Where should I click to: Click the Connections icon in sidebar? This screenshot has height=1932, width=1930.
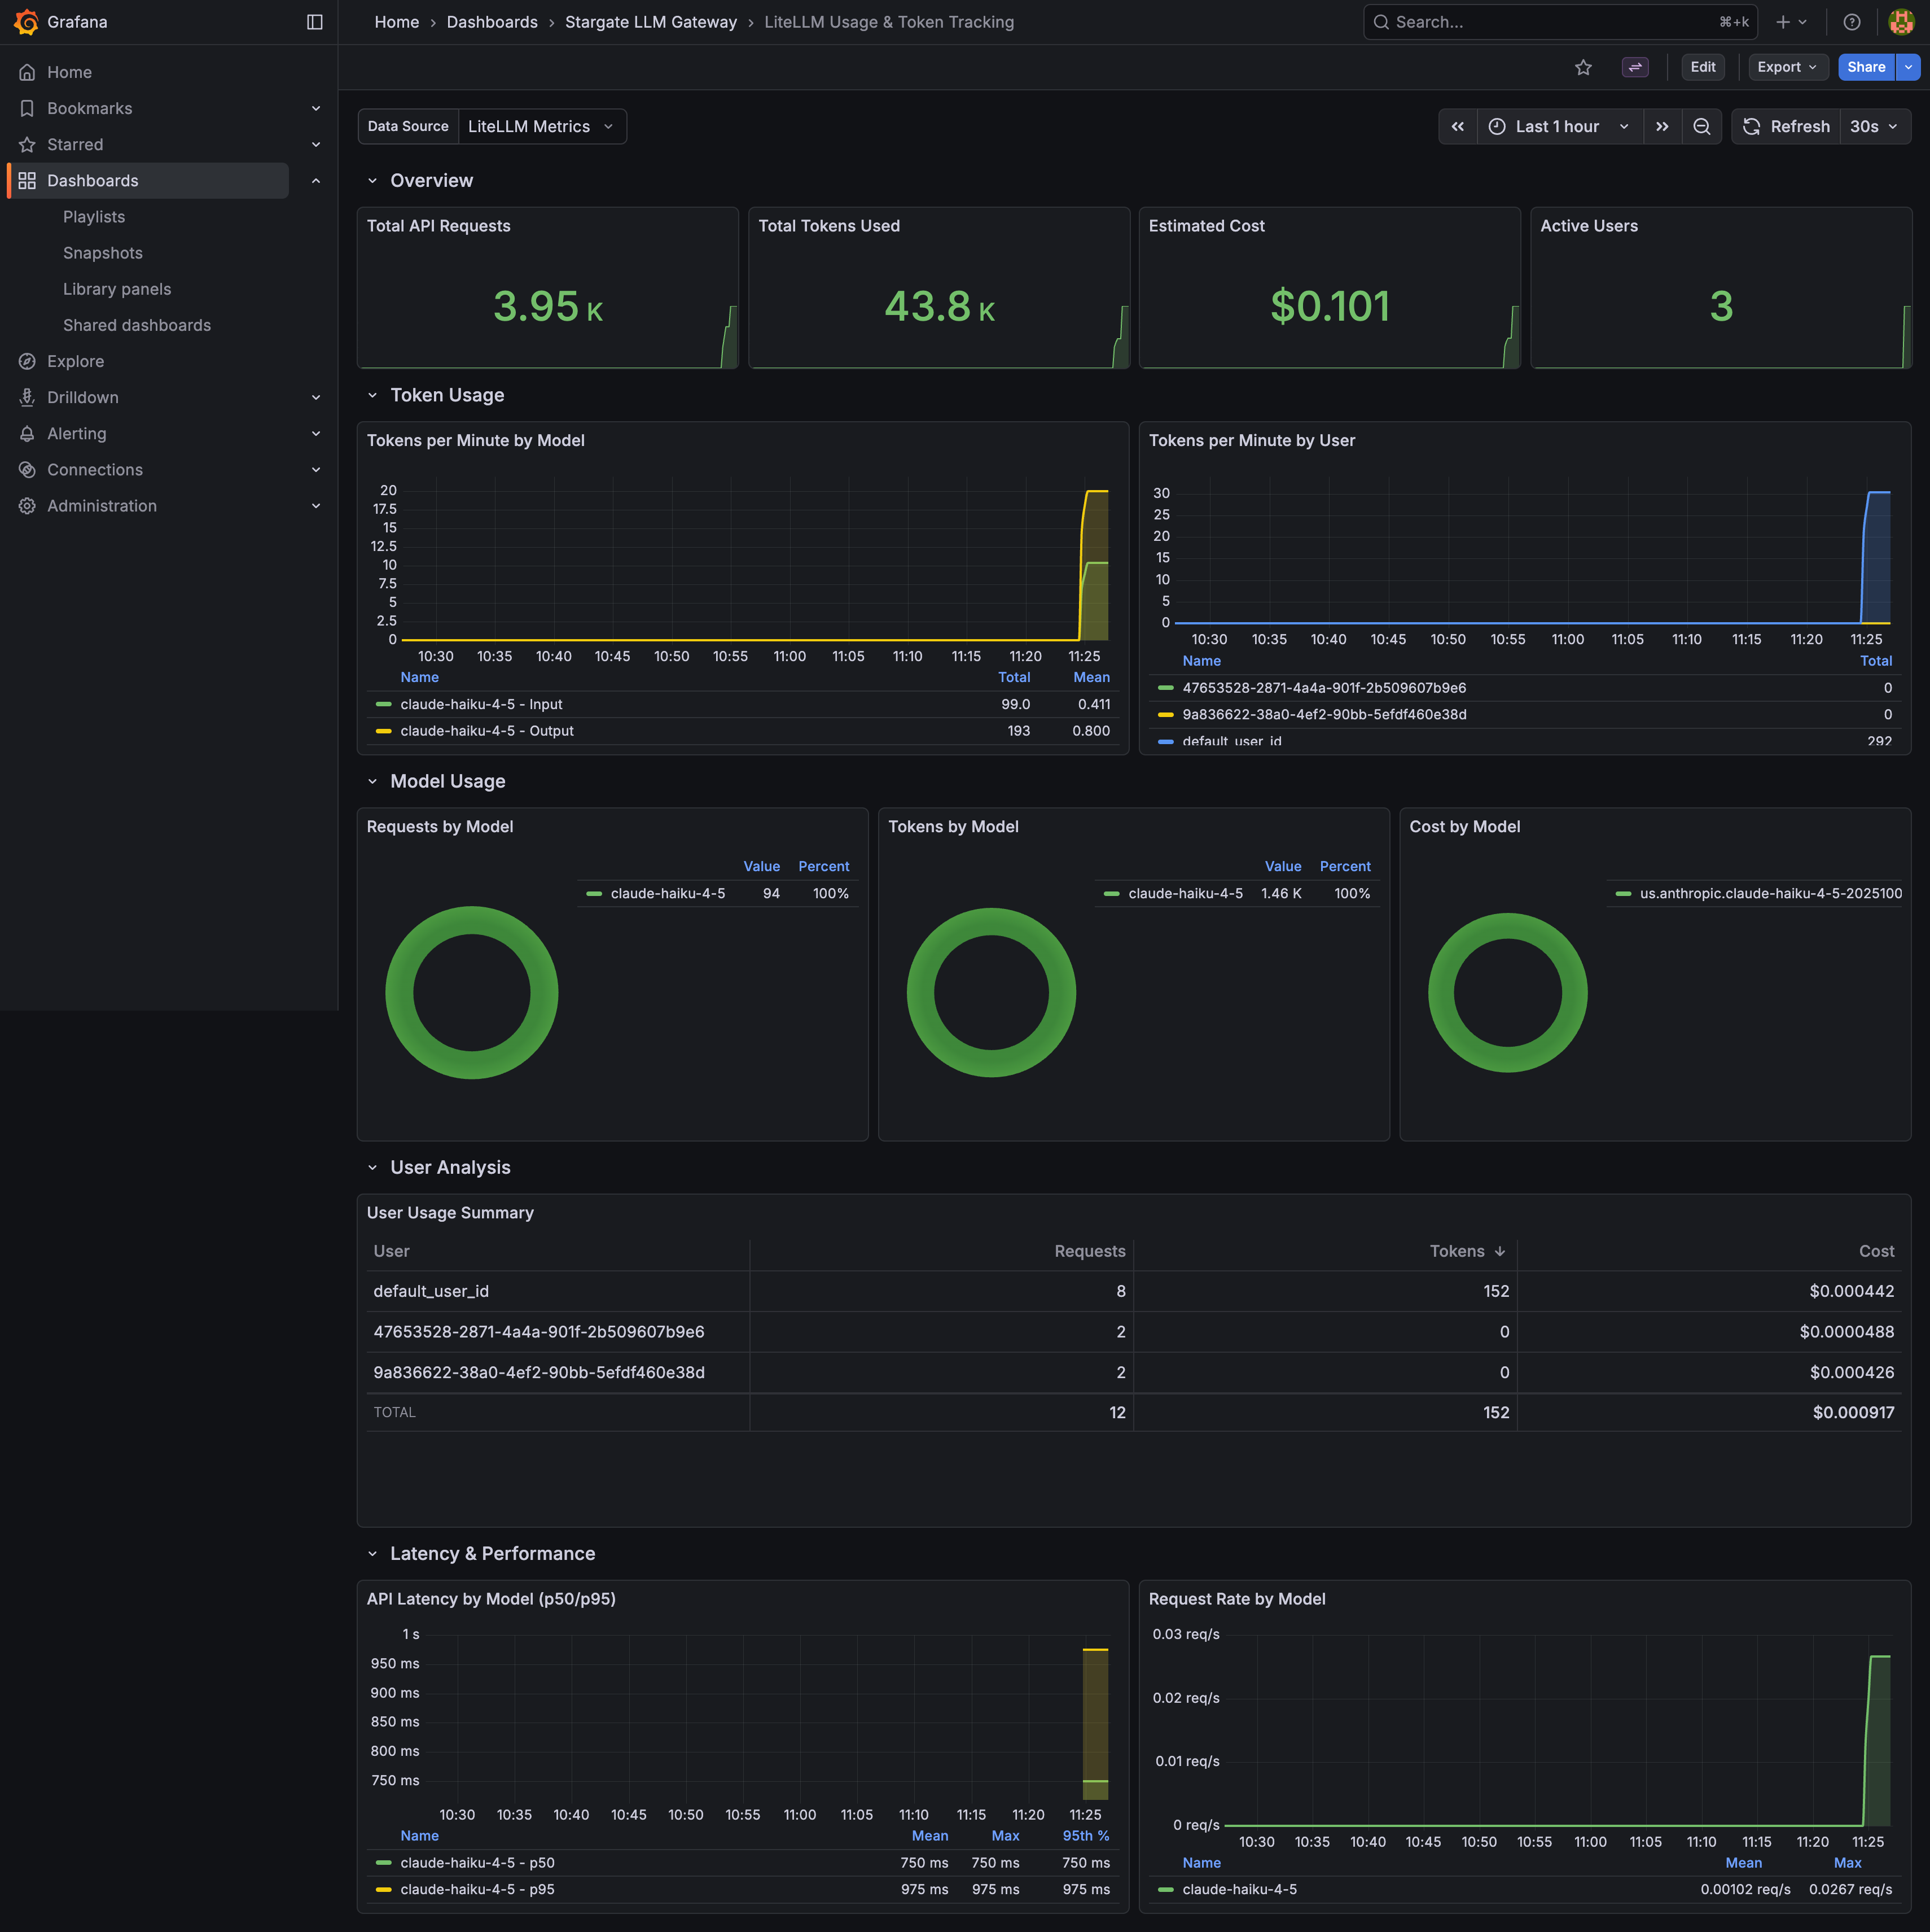(x=27, y=470)
